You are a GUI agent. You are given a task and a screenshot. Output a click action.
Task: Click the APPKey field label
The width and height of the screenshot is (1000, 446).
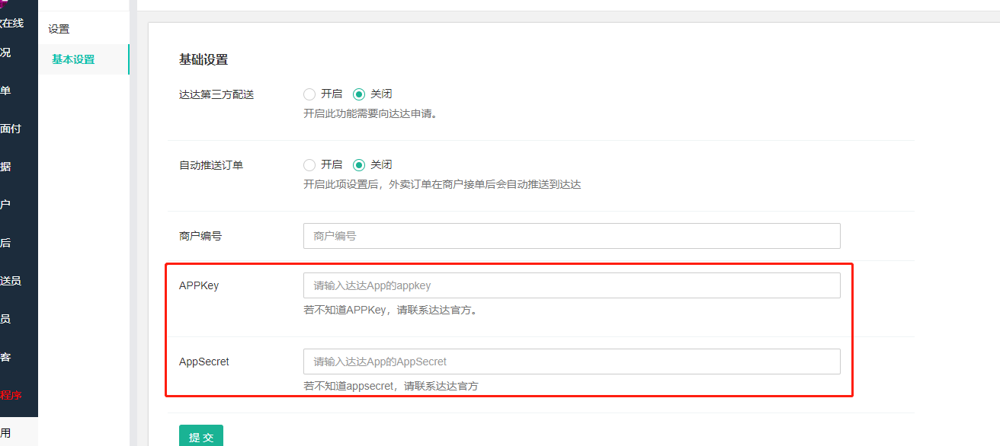coord(199,285)
